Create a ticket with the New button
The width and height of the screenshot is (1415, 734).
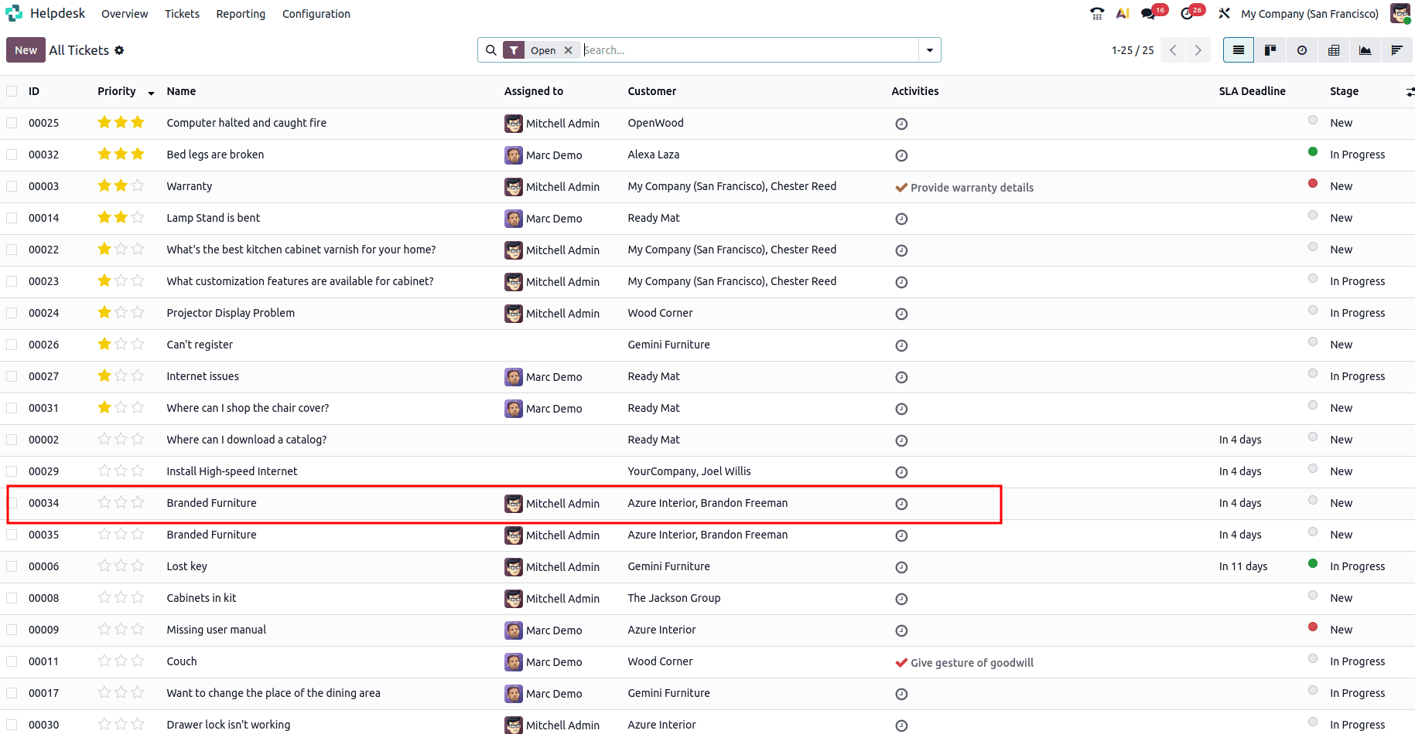pyautogui.click(x=26, y=49)
